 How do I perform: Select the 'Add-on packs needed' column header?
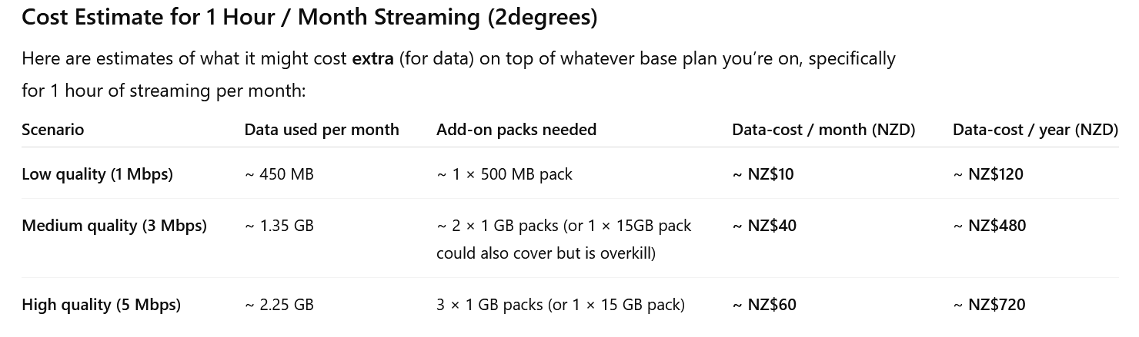[x=516, y=130]
